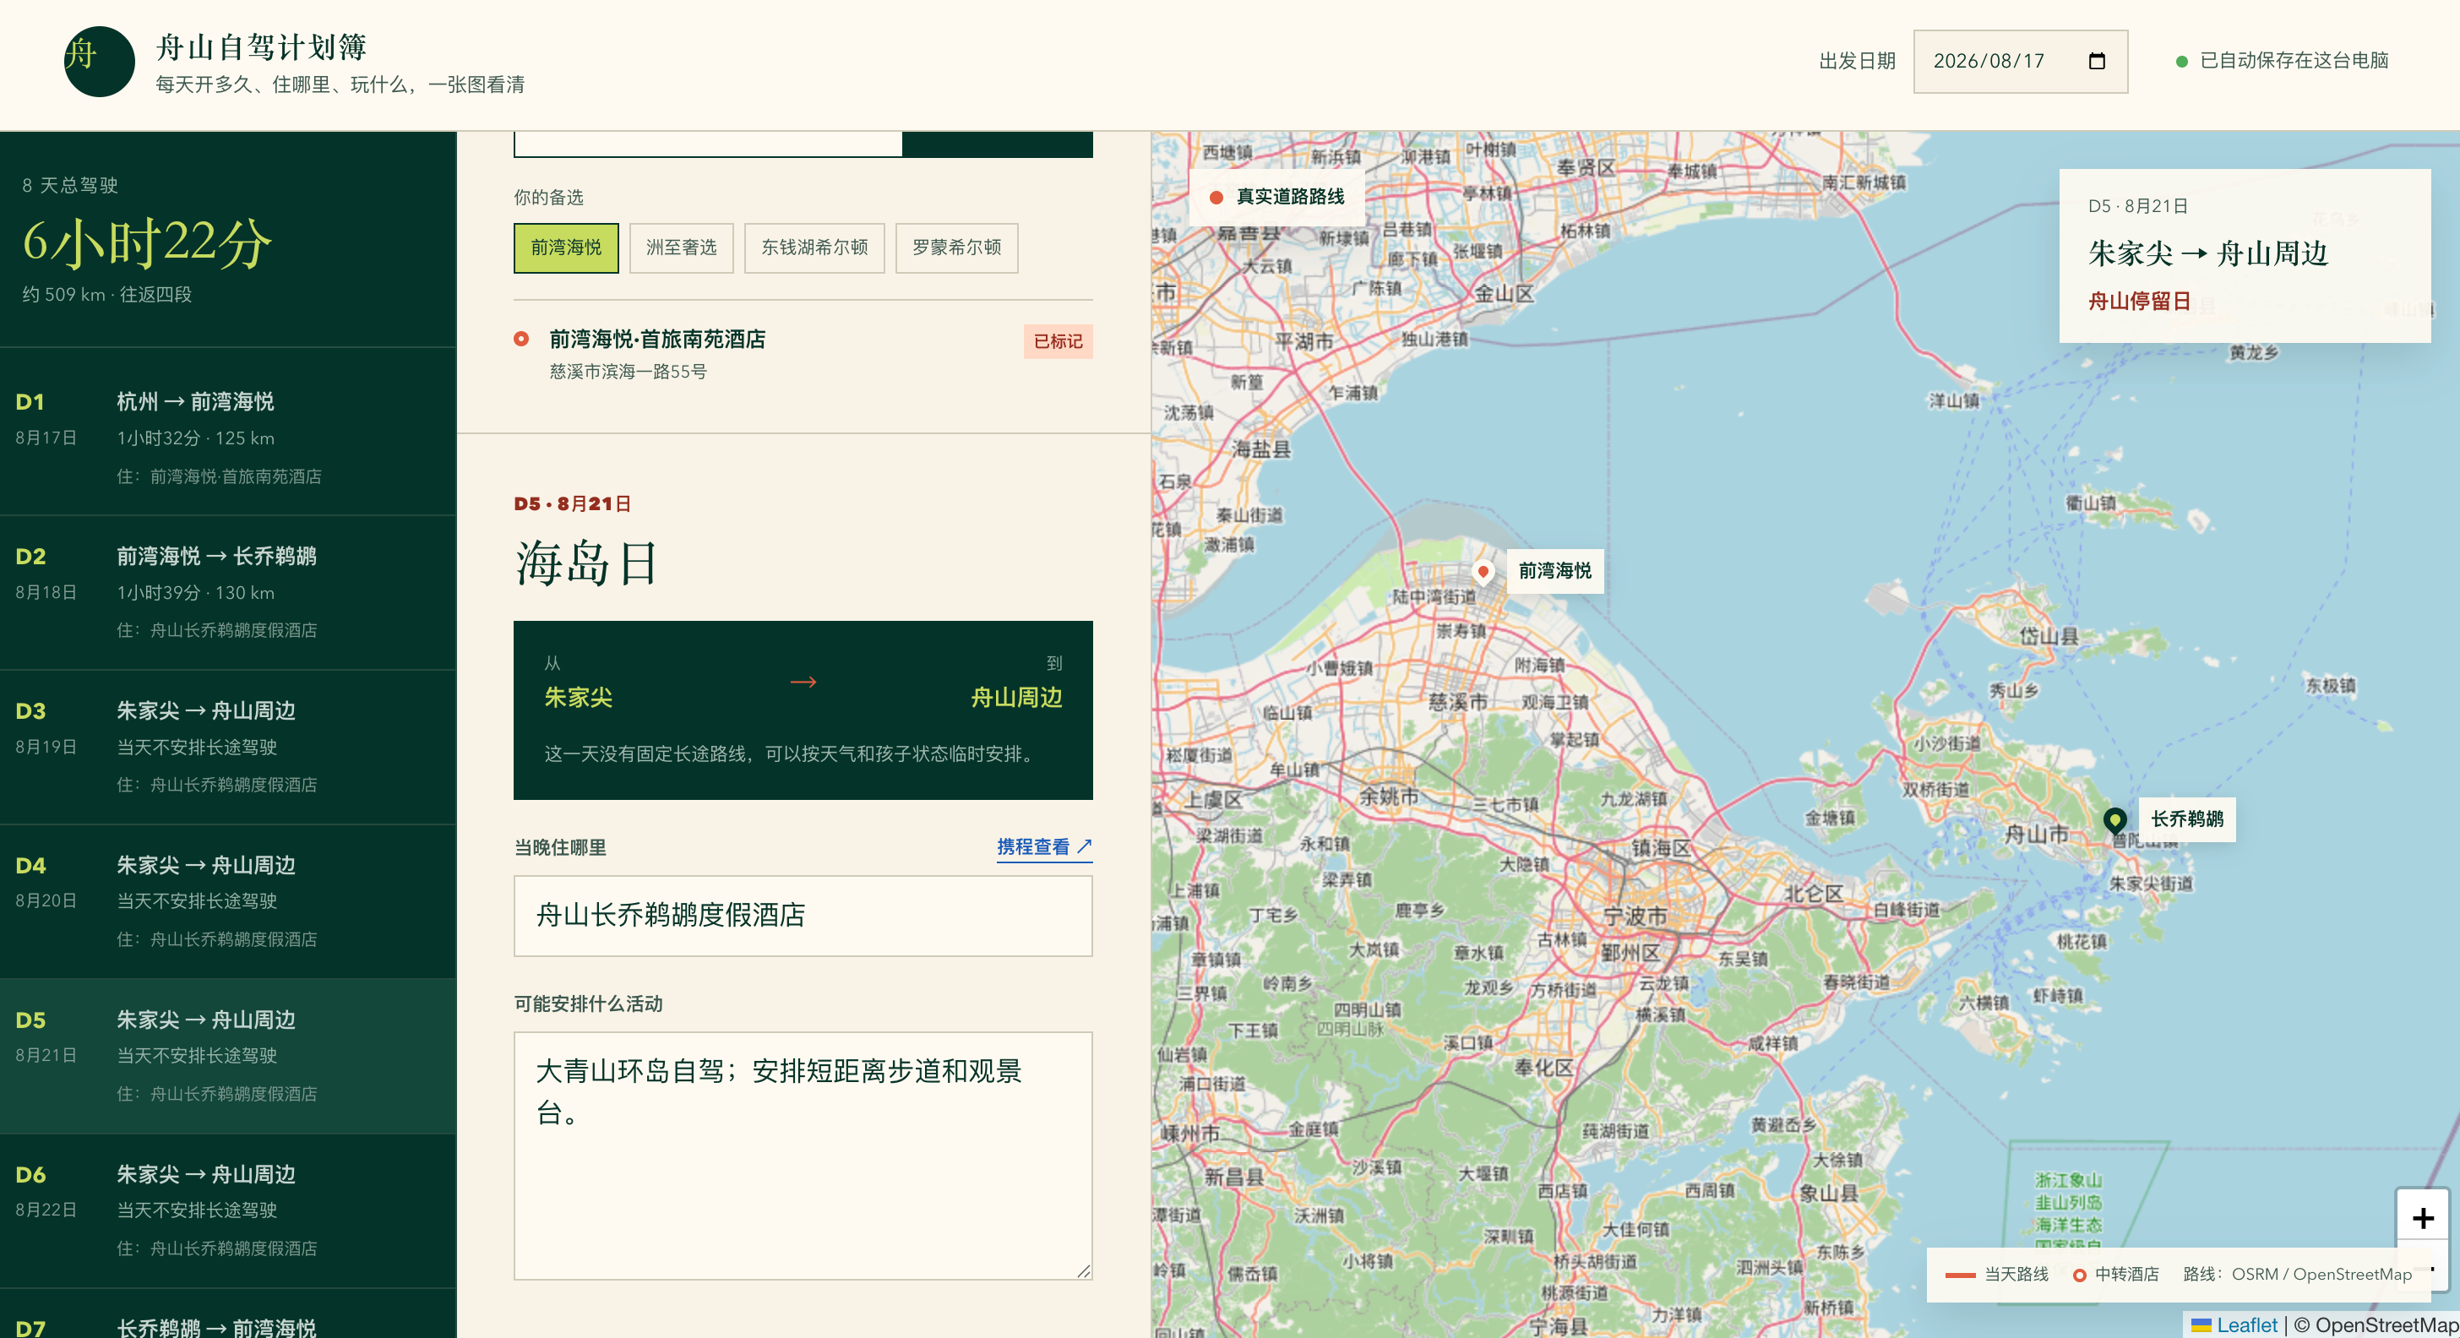The height and width of the screenshot is (1338, 2460).
Task: Click the 当晚住哪里 hotel input field
Action: (x=803, y=916)
